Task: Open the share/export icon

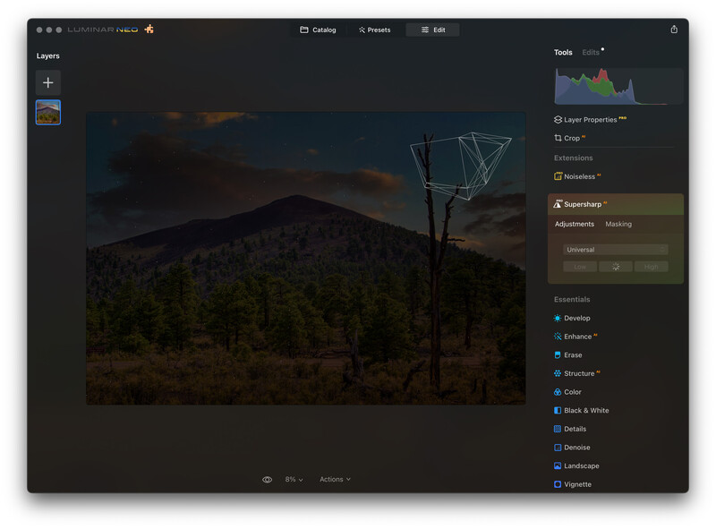Action: 674,30
